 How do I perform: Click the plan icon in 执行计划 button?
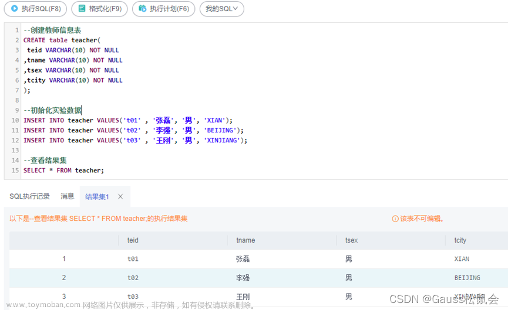pyautogui.click(x=143, y=8)
